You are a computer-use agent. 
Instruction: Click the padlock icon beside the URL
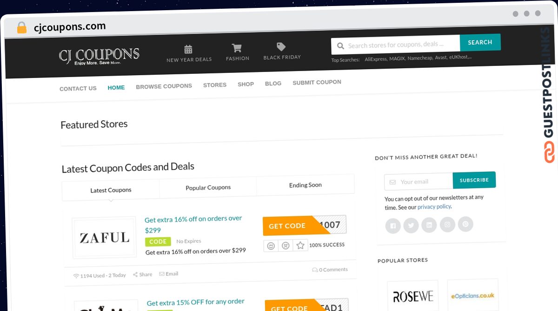pos(22,28)
